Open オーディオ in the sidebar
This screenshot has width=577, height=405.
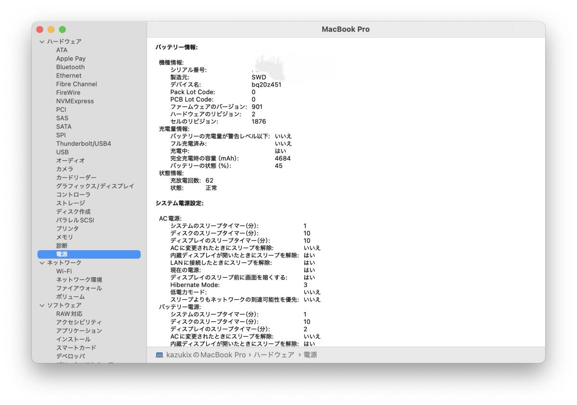point(70,161)
